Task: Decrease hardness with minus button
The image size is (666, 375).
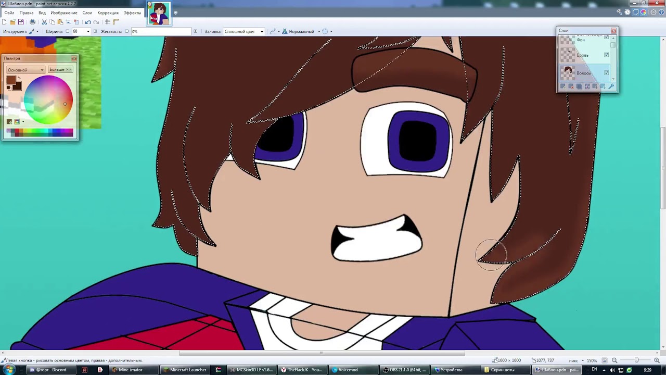Action: (126, 31)
